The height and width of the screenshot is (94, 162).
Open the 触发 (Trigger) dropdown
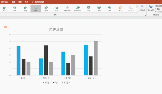158,9
